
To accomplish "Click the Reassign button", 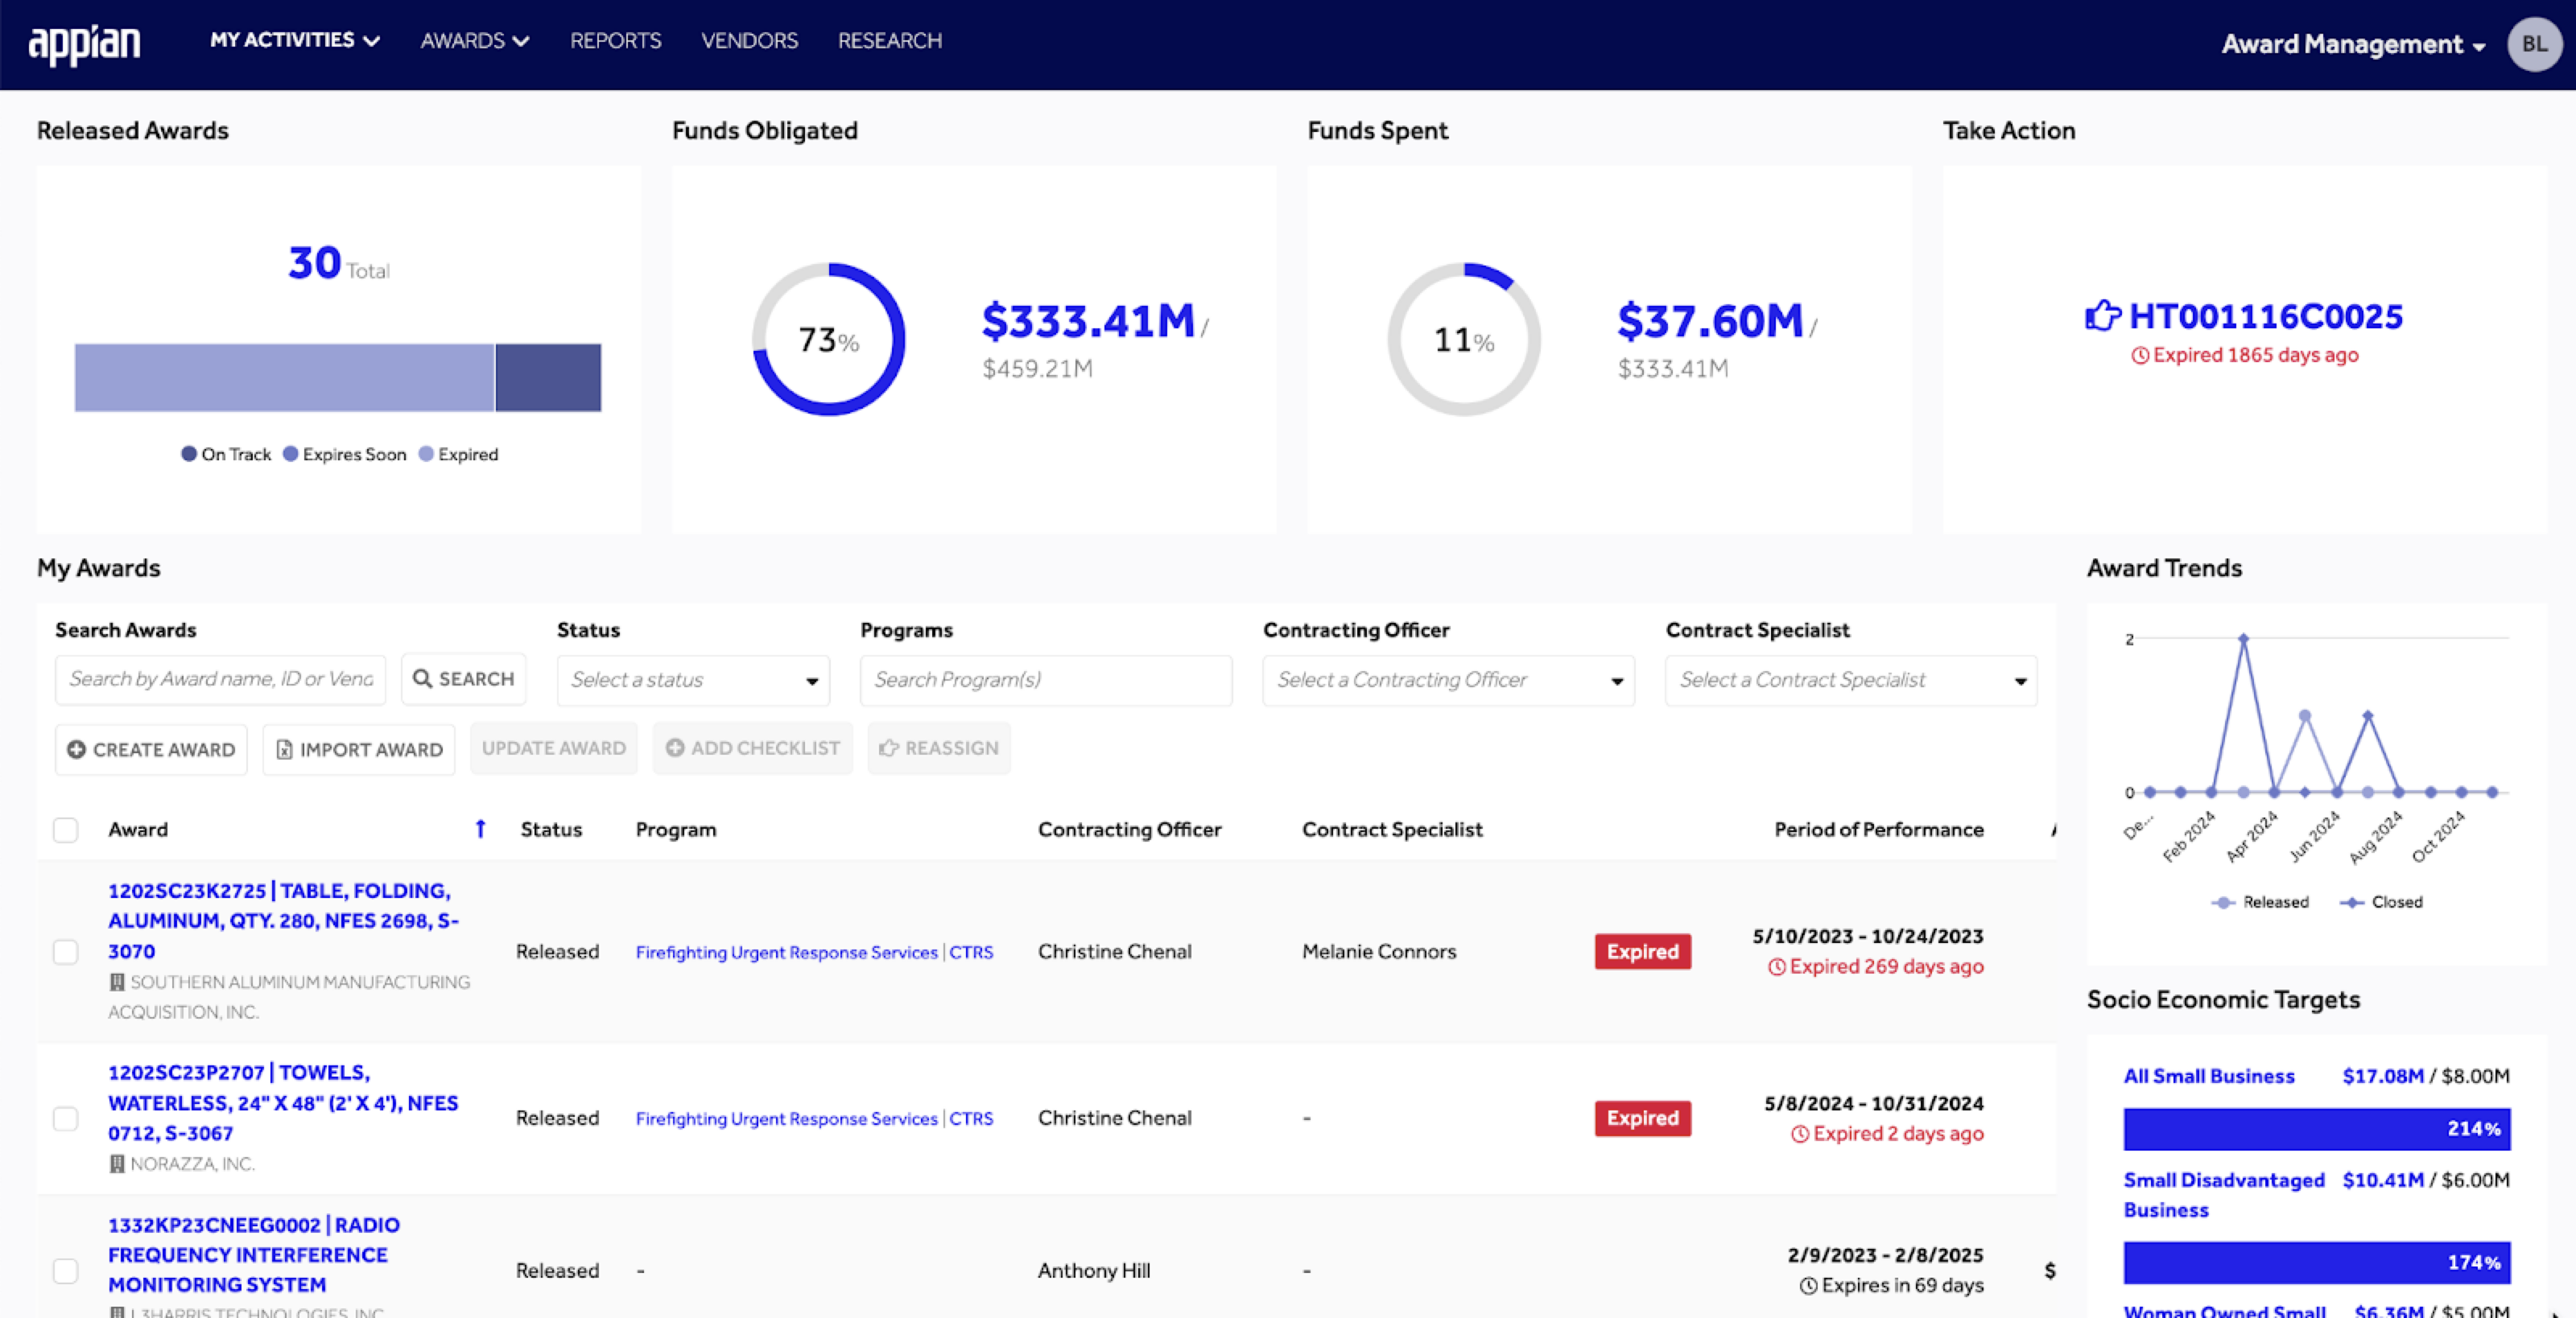I will point(939,748).
